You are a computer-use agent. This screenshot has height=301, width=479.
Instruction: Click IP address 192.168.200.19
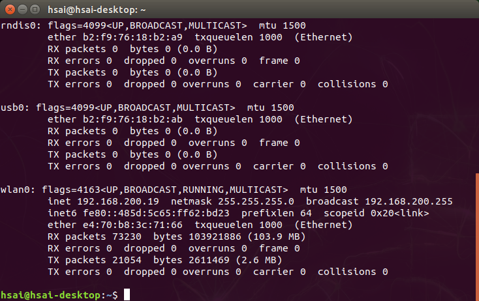[118, 201]
